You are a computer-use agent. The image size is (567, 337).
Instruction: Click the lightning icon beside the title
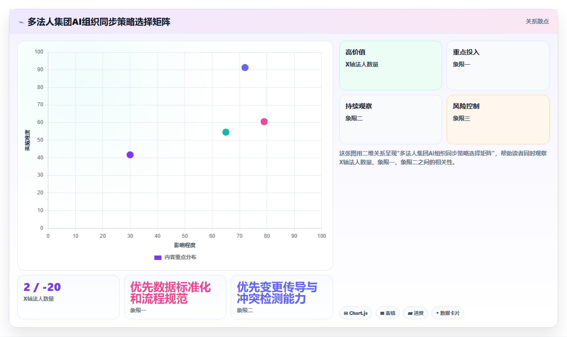[21, 22]
